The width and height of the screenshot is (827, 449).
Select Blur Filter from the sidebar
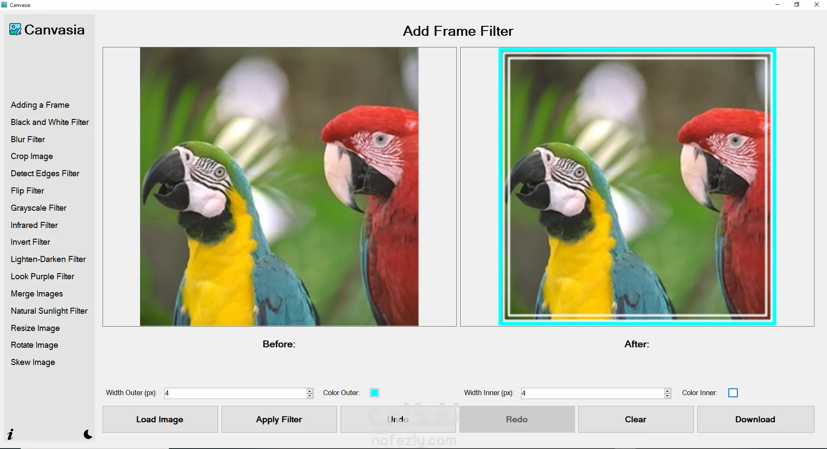tap(28, 139)
